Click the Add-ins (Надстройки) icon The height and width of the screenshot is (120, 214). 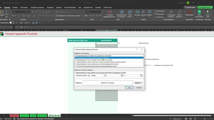point(189,12)
